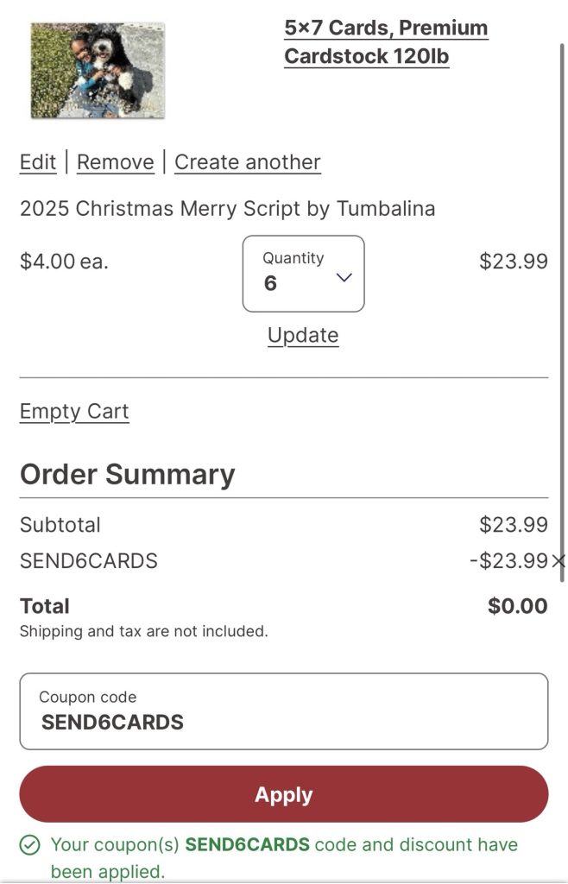Click the $4.00 ea. unit price
Image resolution: width=568 pixels, height=884 pixels.
coord(64,262)
